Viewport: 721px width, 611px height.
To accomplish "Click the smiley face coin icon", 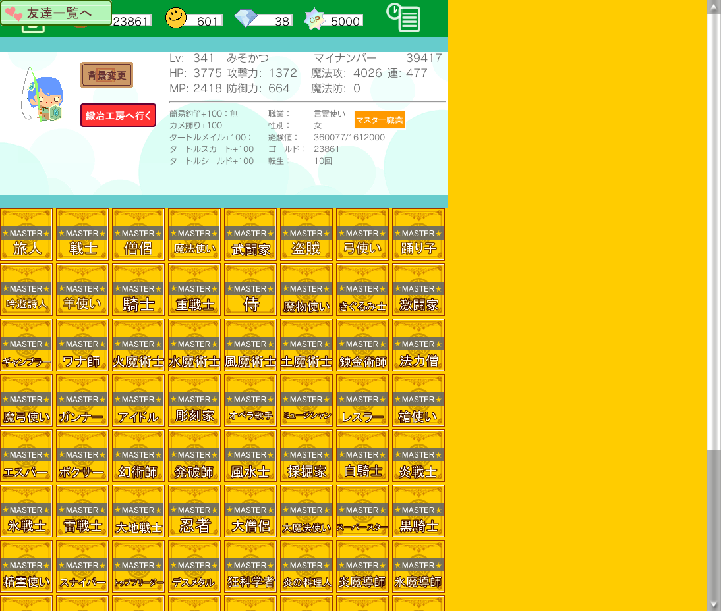I will (176, 18).
